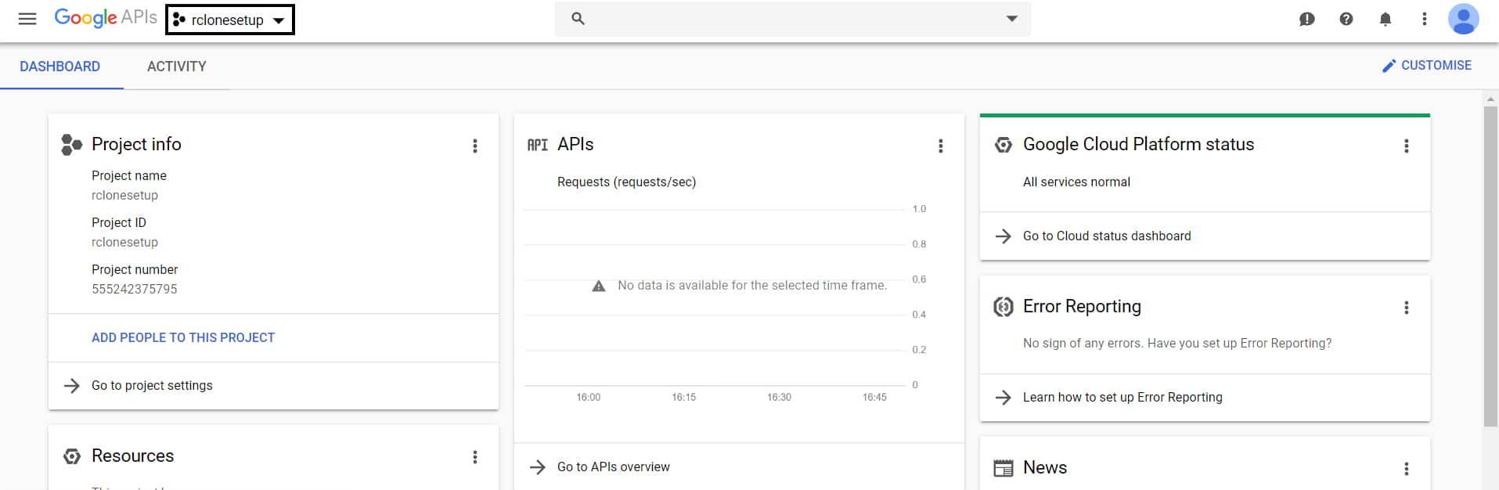
Task: Open the send feedback icon
Action: pyautogui.click(x=1307, y=19)
